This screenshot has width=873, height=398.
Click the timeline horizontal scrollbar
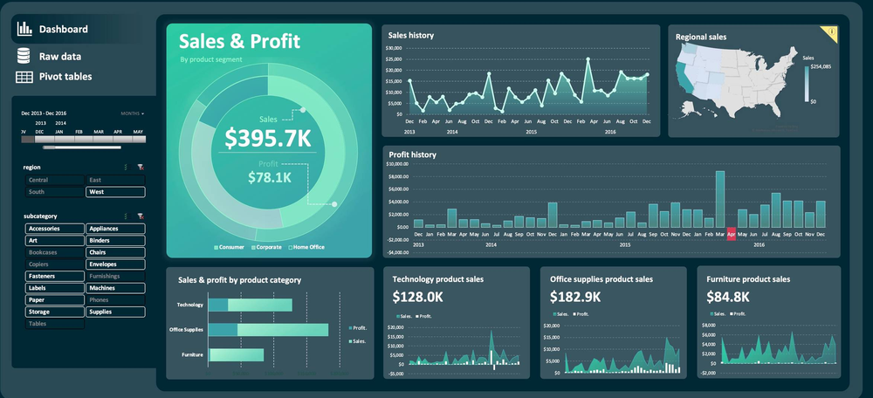(x=82, y=148)
